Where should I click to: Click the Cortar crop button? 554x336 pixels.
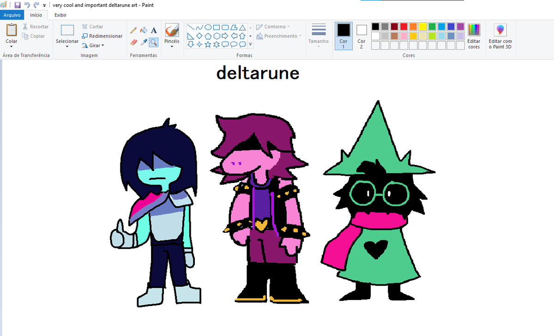pyautogui.click(x=93, y=27)
